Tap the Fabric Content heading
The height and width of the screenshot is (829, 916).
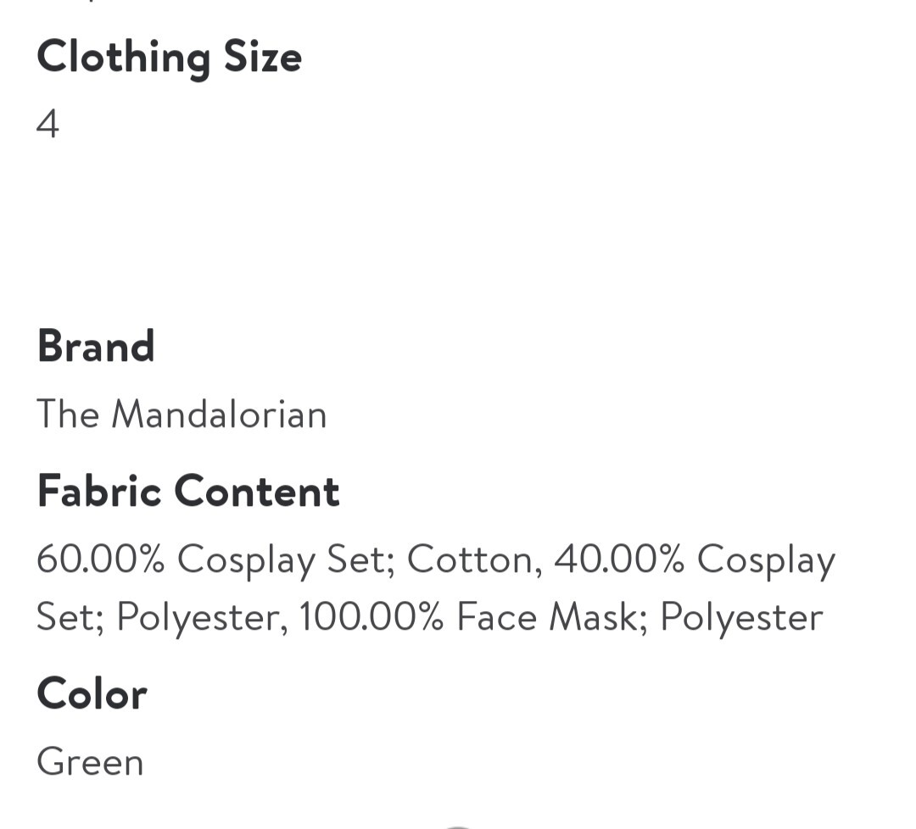[188, 491]
